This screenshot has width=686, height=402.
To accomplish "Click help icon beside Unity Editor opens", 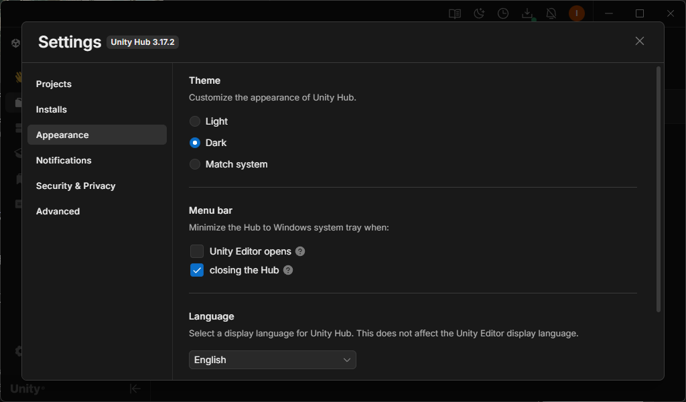I will (x=300, y=251).
